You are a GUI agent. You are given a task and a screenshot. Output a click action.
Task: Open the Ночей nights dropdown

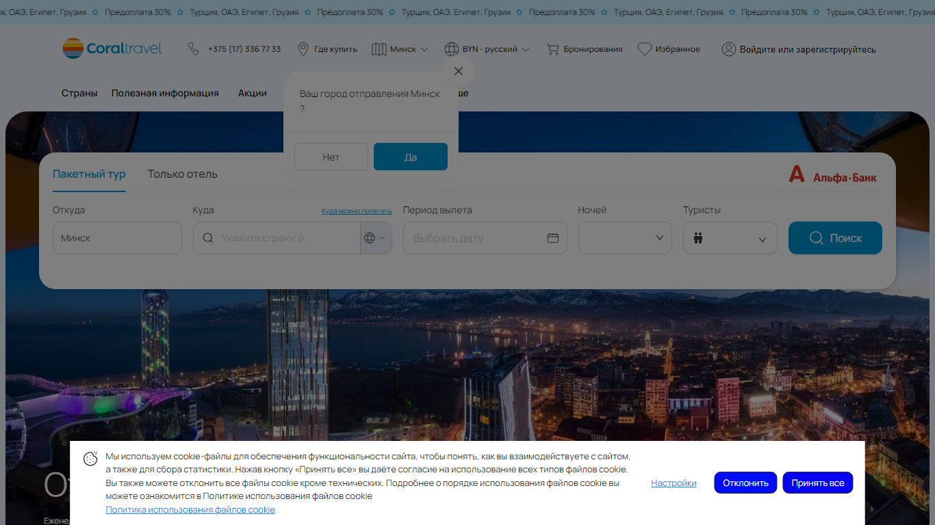[x=625, y=238]
